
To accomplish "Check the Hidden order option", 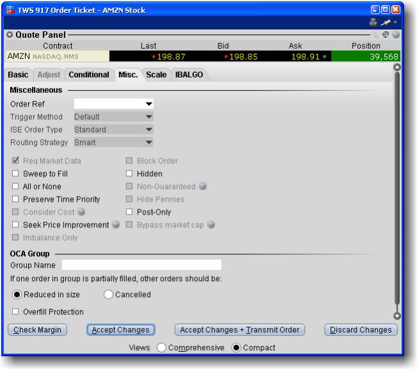I will [129, 174].
